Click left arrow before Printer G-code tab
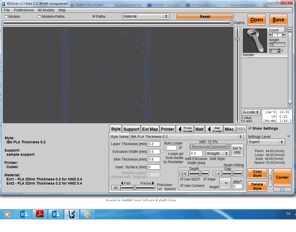 coord(180,129)
